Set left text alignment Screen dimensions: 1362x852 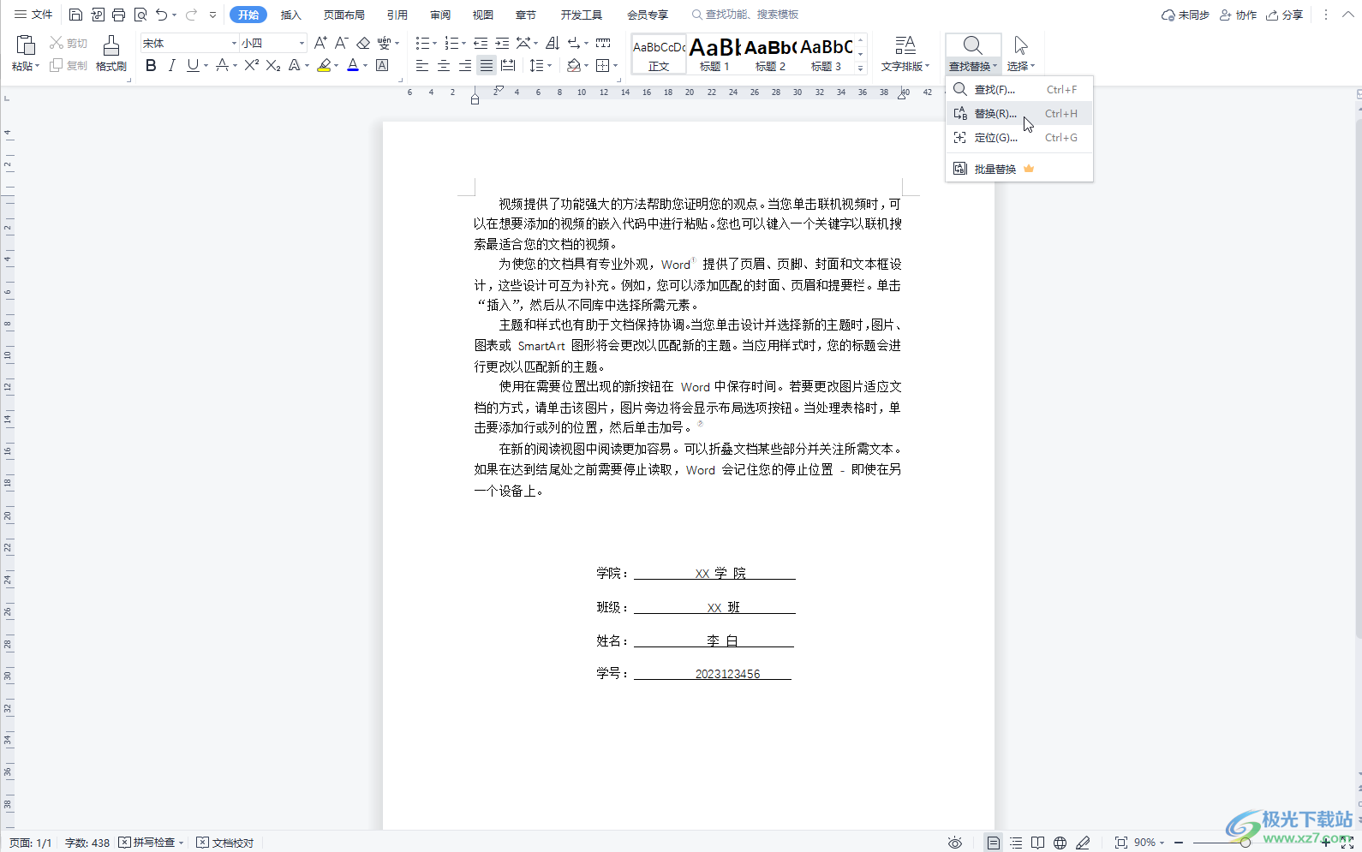(422, 65)
